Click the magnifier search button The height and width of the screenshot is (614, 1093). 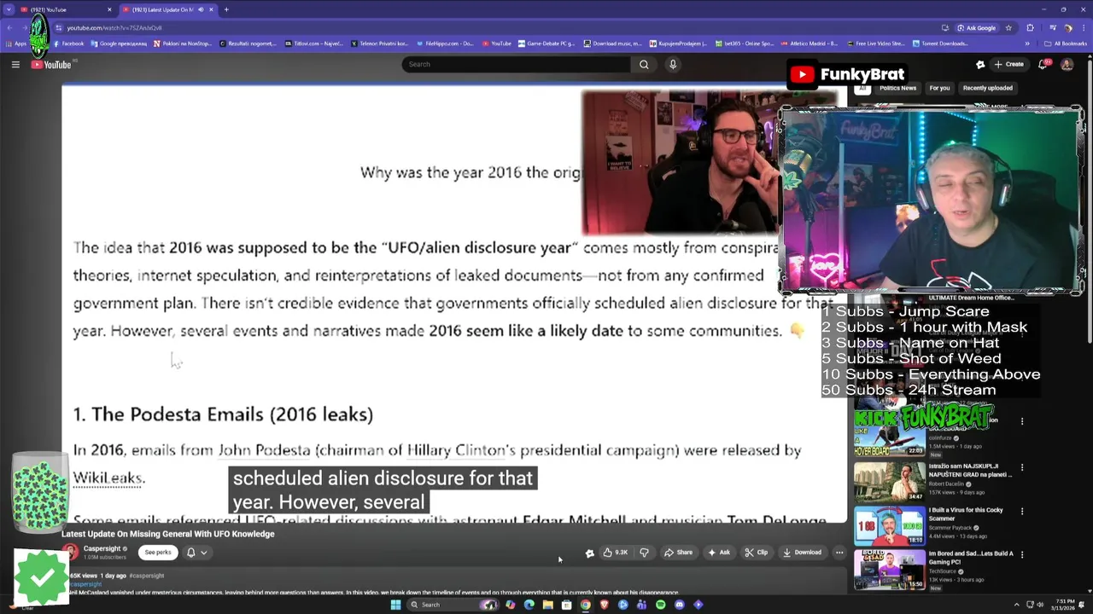coord(644,65)
